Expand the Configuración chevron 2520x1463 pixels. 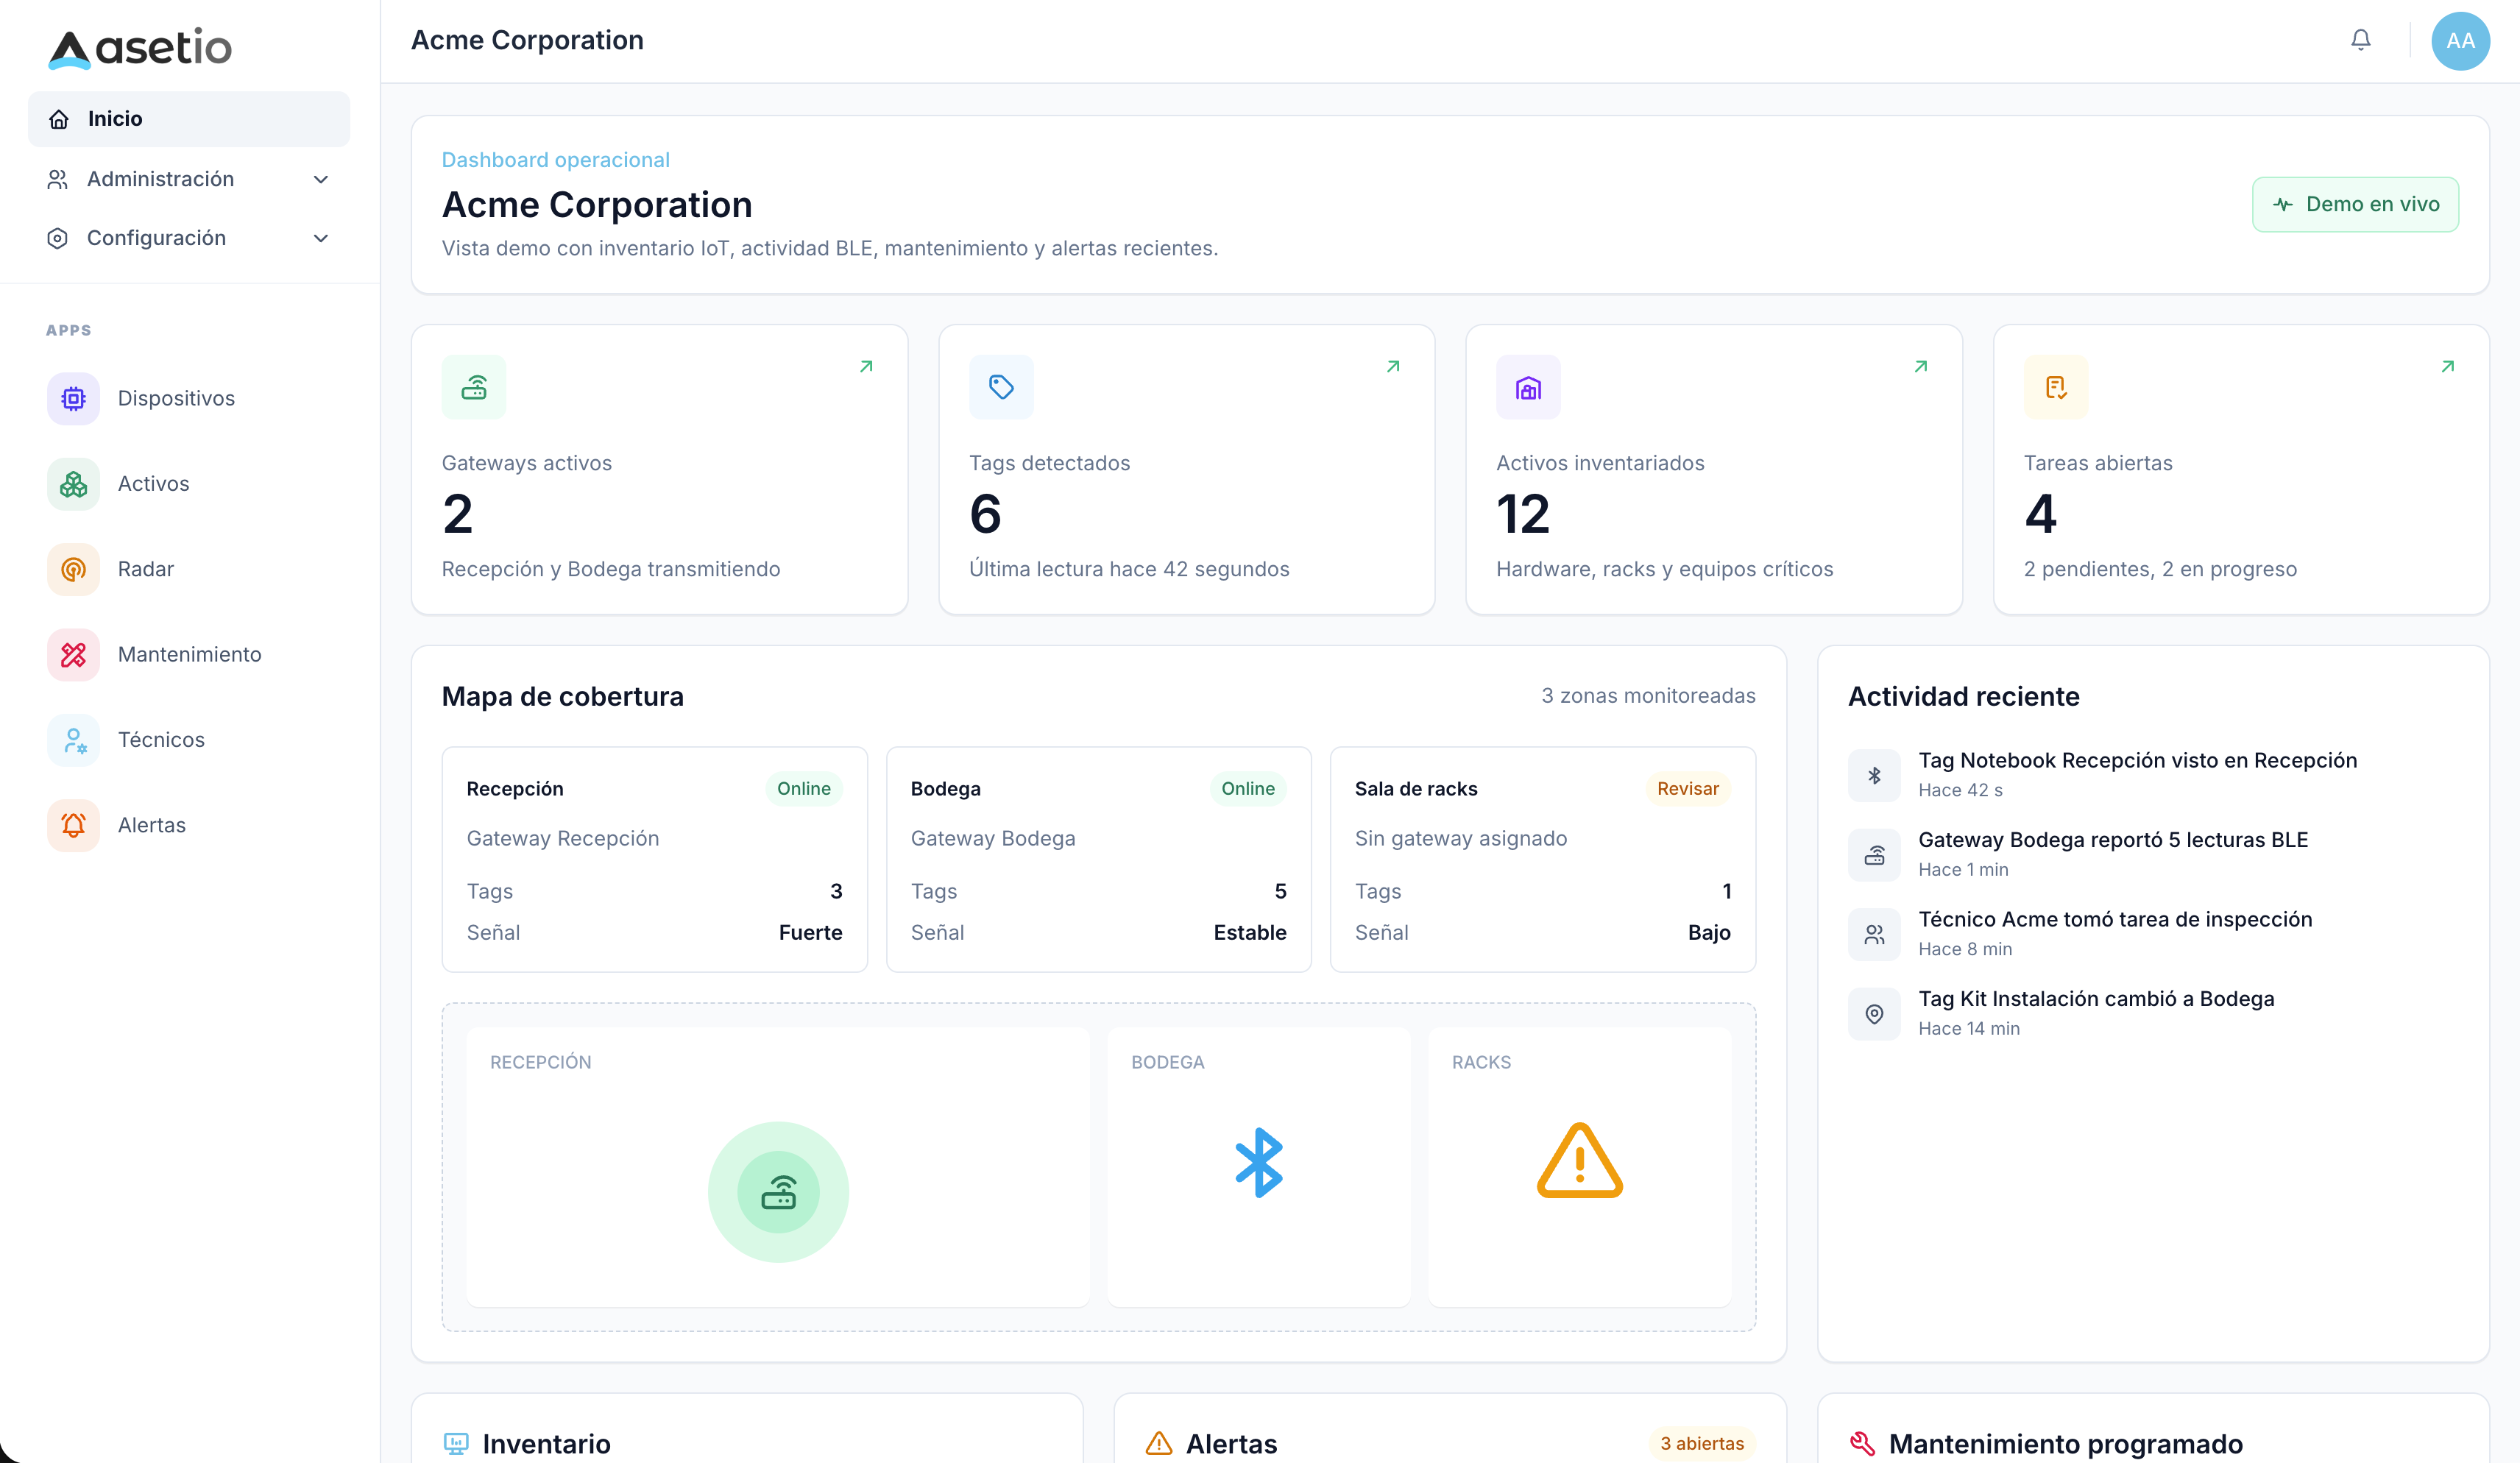321,239
